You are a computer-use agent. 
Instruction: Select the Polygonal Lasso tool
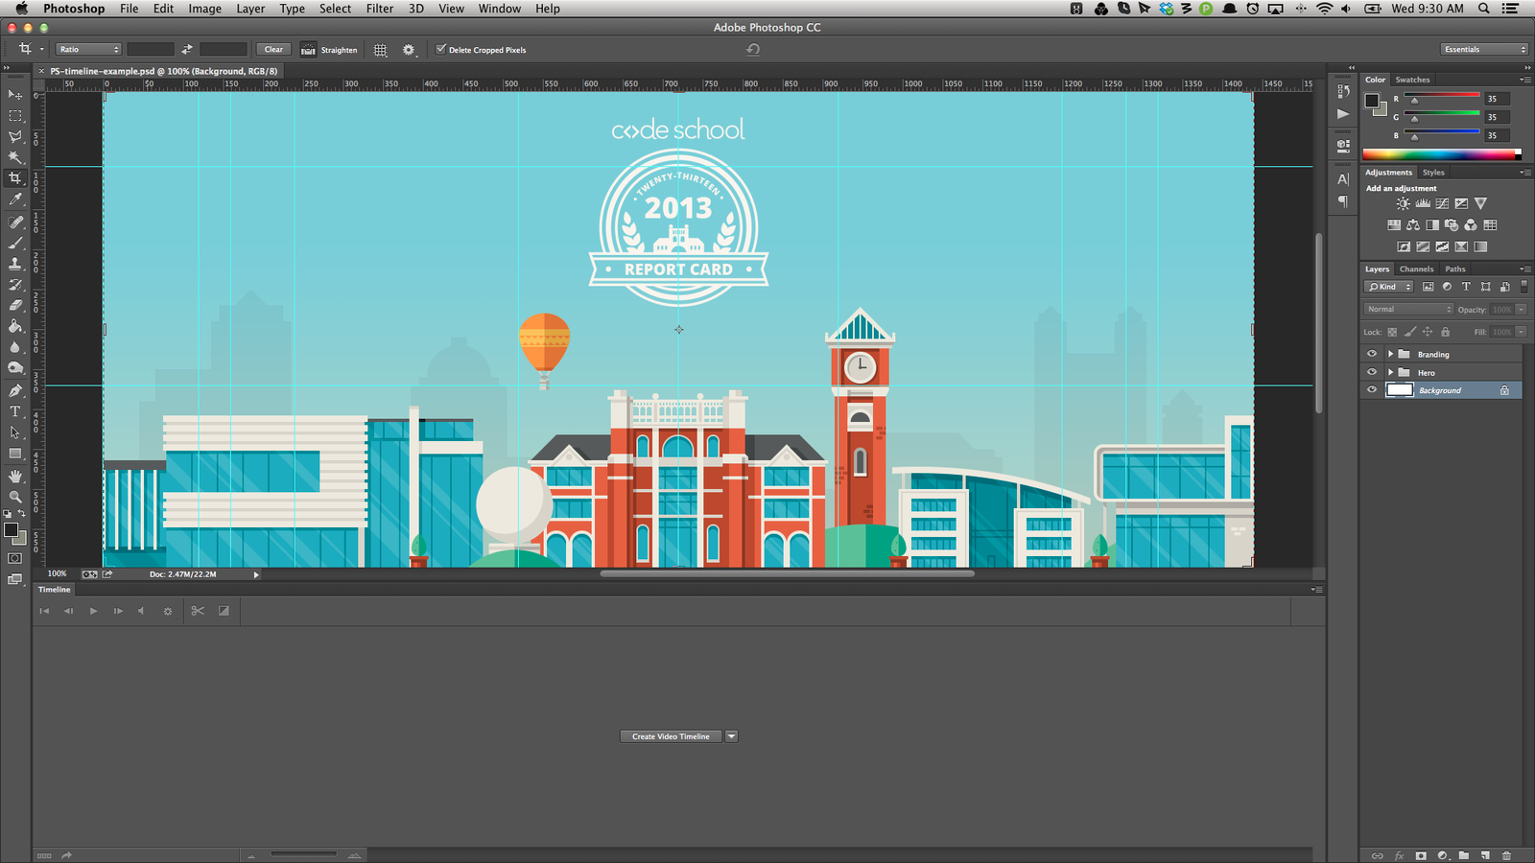pyautogui.click(x=15, y=136)
